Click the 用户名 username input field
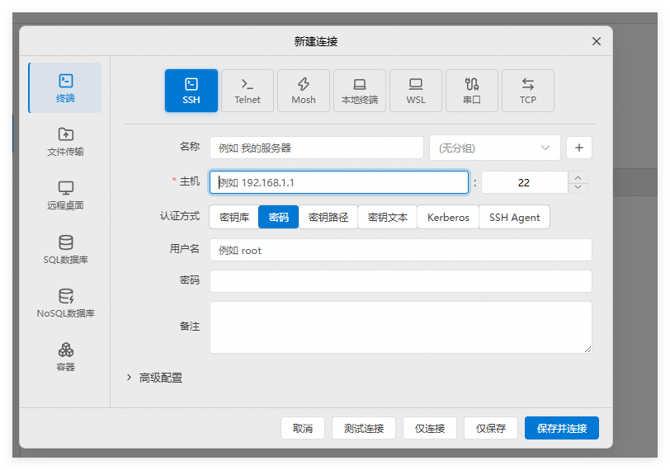Screen dimensions: 670x470 [x=400, y=250]
